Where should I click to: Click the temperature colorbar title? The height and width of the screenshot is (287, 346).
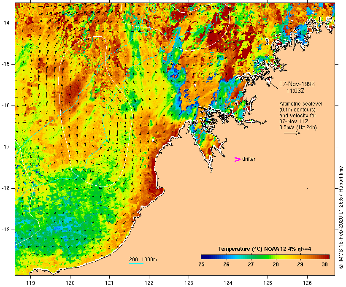coord(265,249)
